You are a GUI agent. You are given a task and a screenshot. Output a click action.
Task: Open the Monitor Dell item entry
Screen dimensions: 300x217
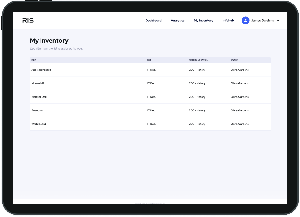point(38,97)
